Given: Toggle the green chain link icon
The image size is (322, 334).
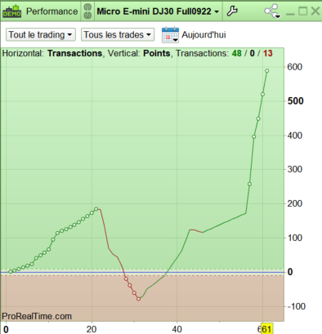Looking at the screenshot, I should pos(87,11).
